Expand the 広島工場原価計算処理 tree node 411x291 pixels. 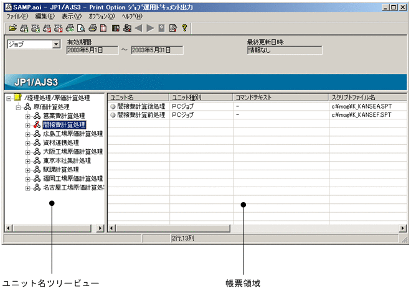(x=28, y=134)
